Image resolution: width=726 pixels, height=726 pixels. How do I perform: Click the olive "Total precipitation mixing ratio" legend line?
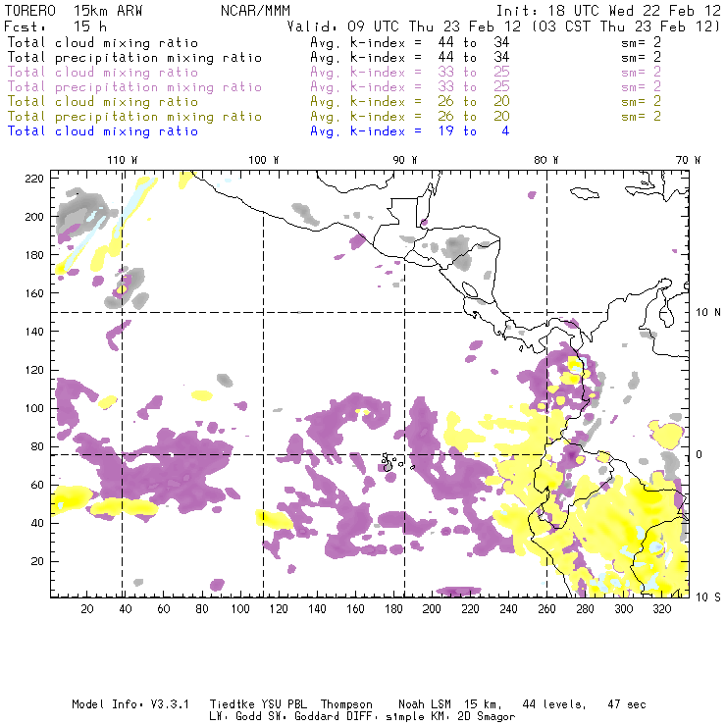click(x=134, y=117)
